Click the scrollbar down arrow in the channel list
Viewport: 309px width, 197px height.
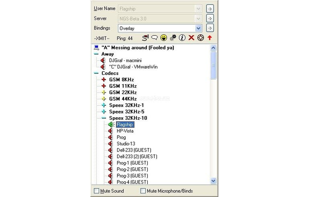[213, 181]
